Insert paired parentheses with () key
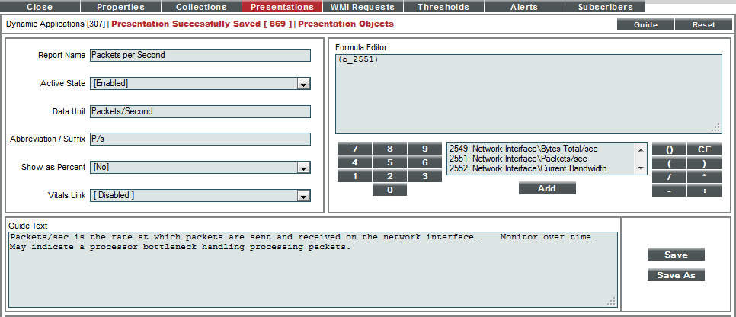Screen dimensions: 736x317 tap(669, 149)
